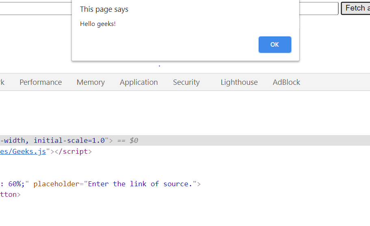Screen dimensions: 370x226
Task: Select the partially visible Network tab
Action: [x=2, y=82]
